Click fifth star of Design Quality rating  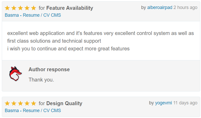click(x=33, y=103)
